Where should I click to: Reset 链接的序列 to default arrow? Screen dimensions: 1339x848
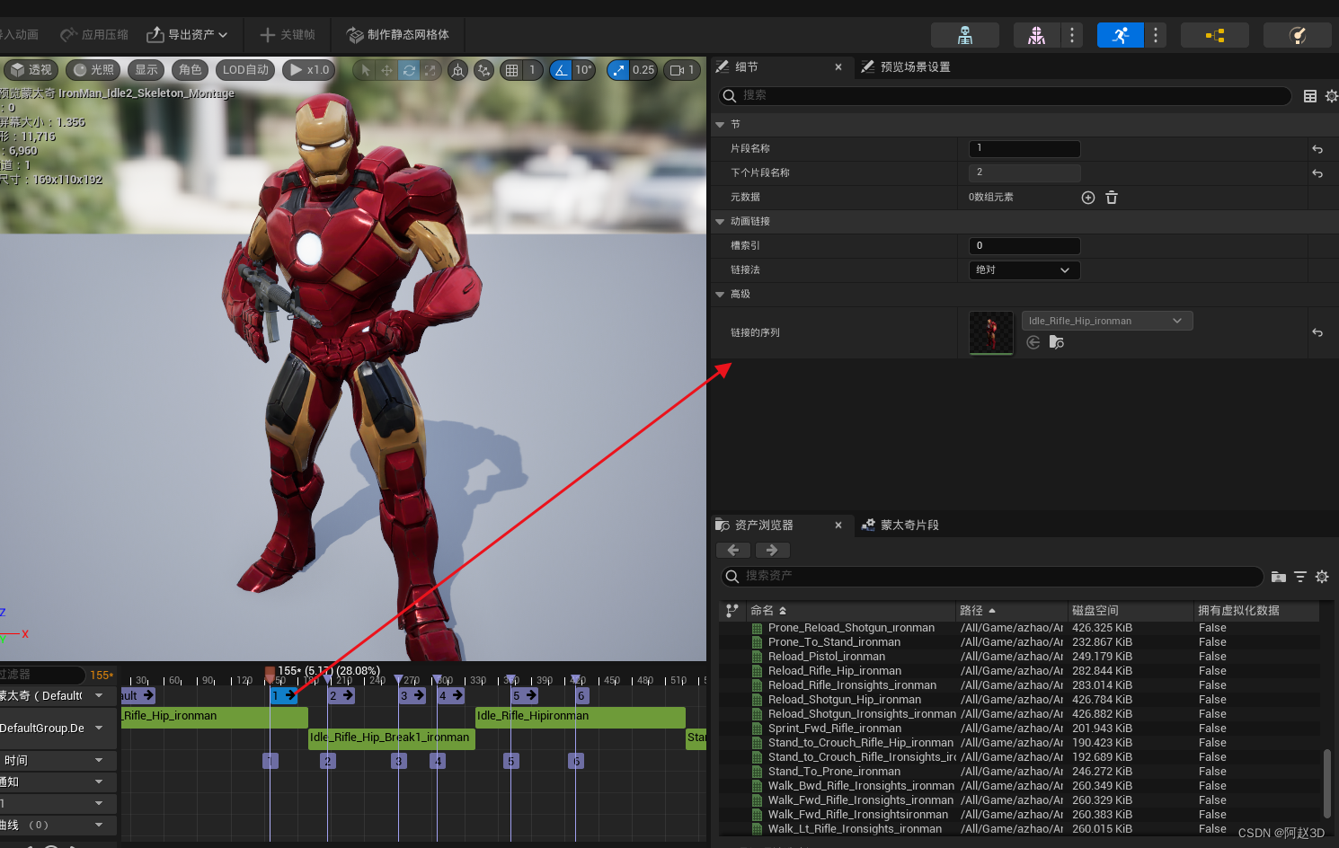1317,332
